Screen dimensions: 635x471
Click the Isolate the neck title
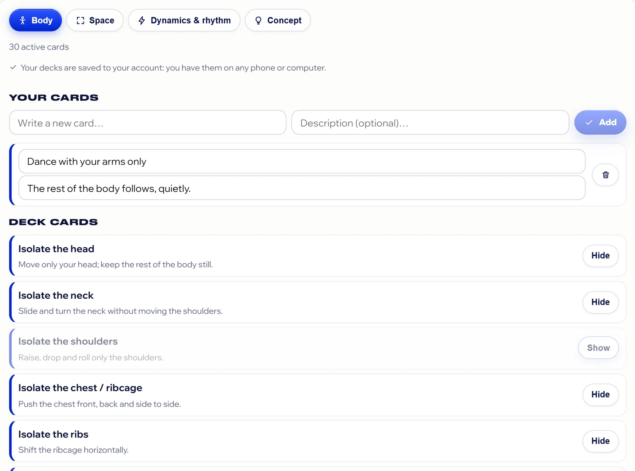pos(56,295)
